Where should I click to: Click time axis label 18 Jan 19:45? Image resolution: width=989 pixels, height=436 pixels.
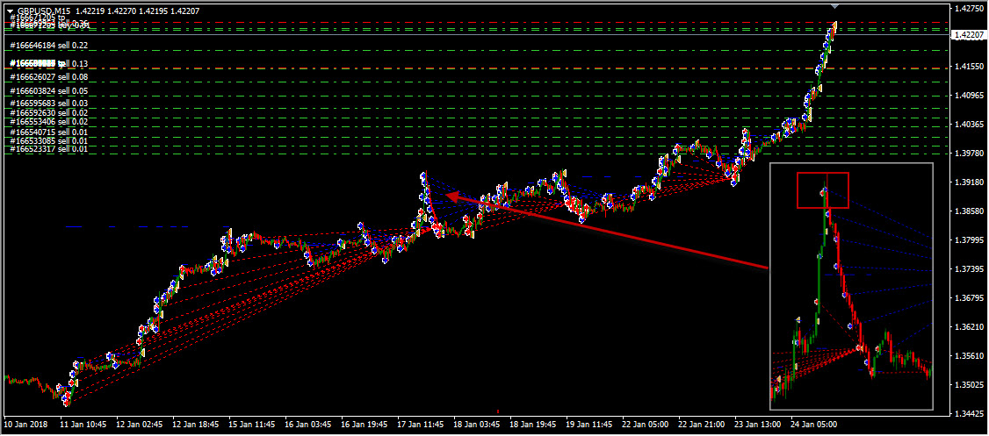tap(534, 425)
